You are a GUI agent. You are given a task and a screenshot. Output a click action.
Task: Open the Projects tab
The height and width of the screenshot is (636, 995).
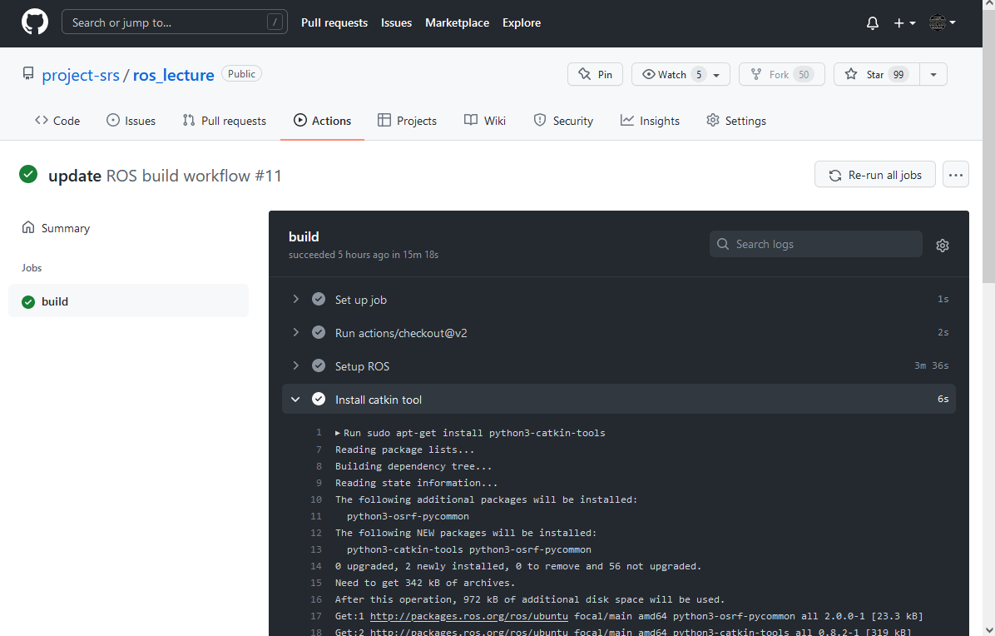(x=407, y=121)
